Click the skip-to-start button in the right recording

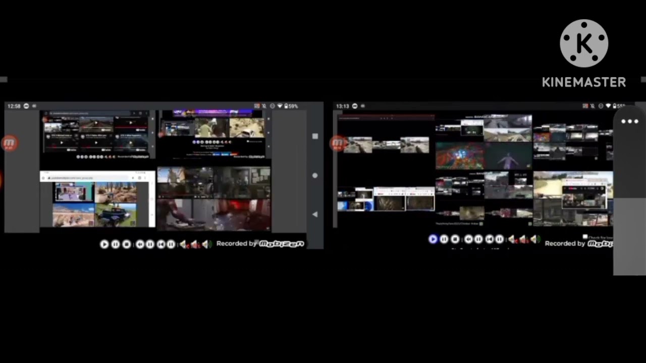(490, 239)
